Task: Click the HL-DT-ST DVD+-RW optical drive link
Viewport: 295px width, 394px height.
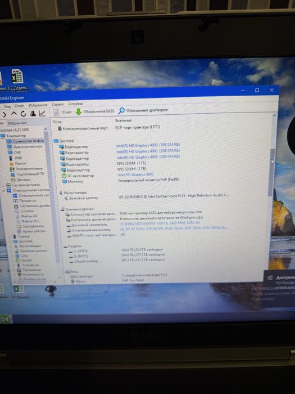Action: 174,228
